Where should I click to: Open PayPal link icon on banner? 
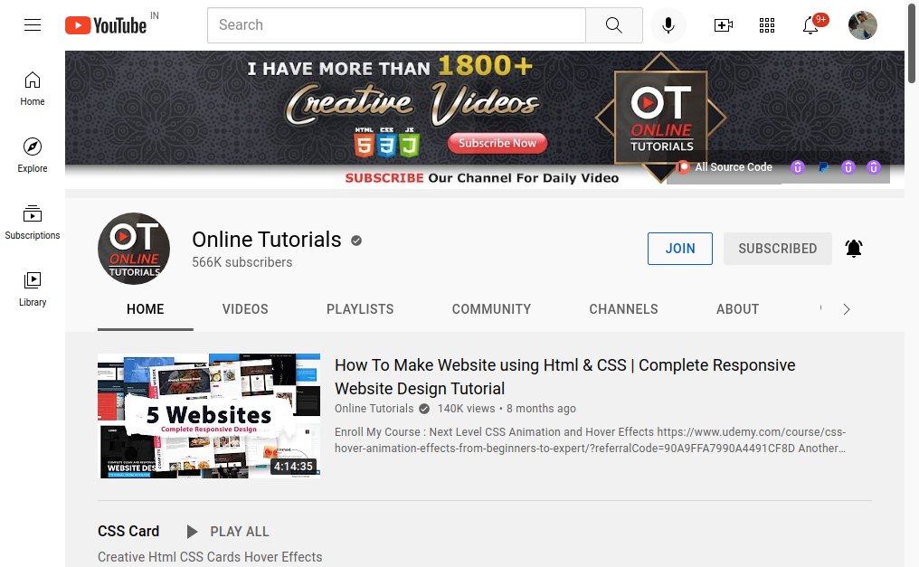[823, 167]
